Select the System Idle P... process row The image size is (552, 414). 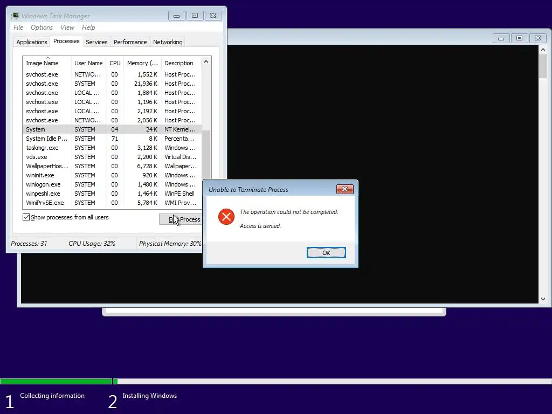click(112, 139)
